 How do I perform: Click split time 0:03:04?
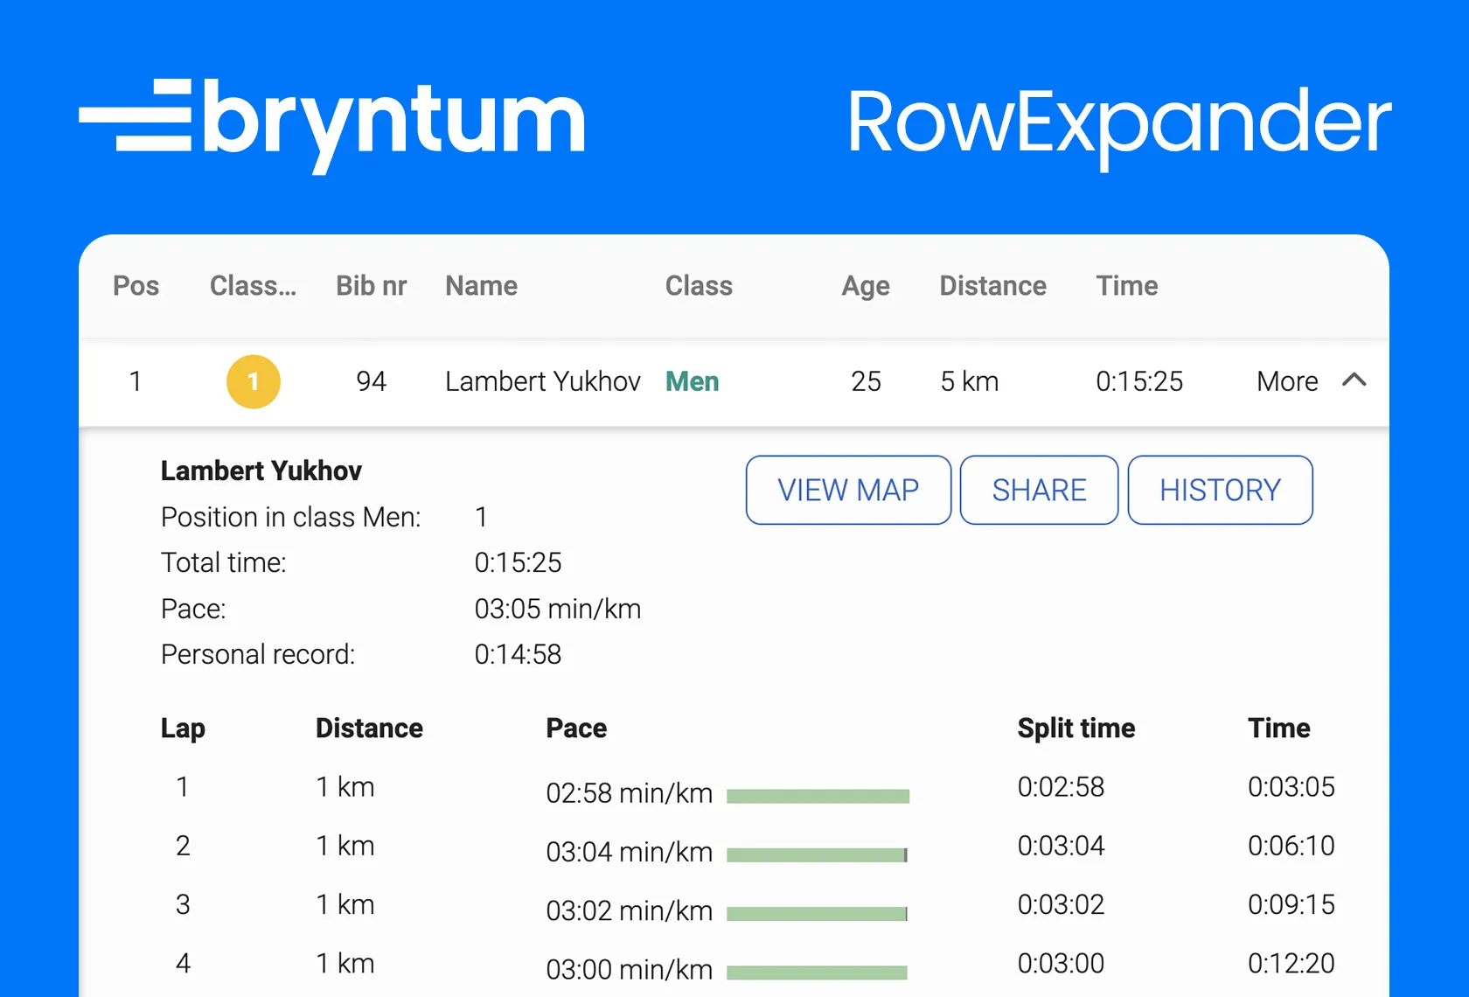(x=1061, y=846)
